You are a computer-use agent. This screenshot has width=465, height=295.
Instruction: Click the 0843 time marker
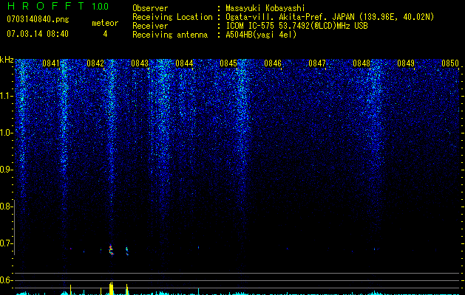140,63
